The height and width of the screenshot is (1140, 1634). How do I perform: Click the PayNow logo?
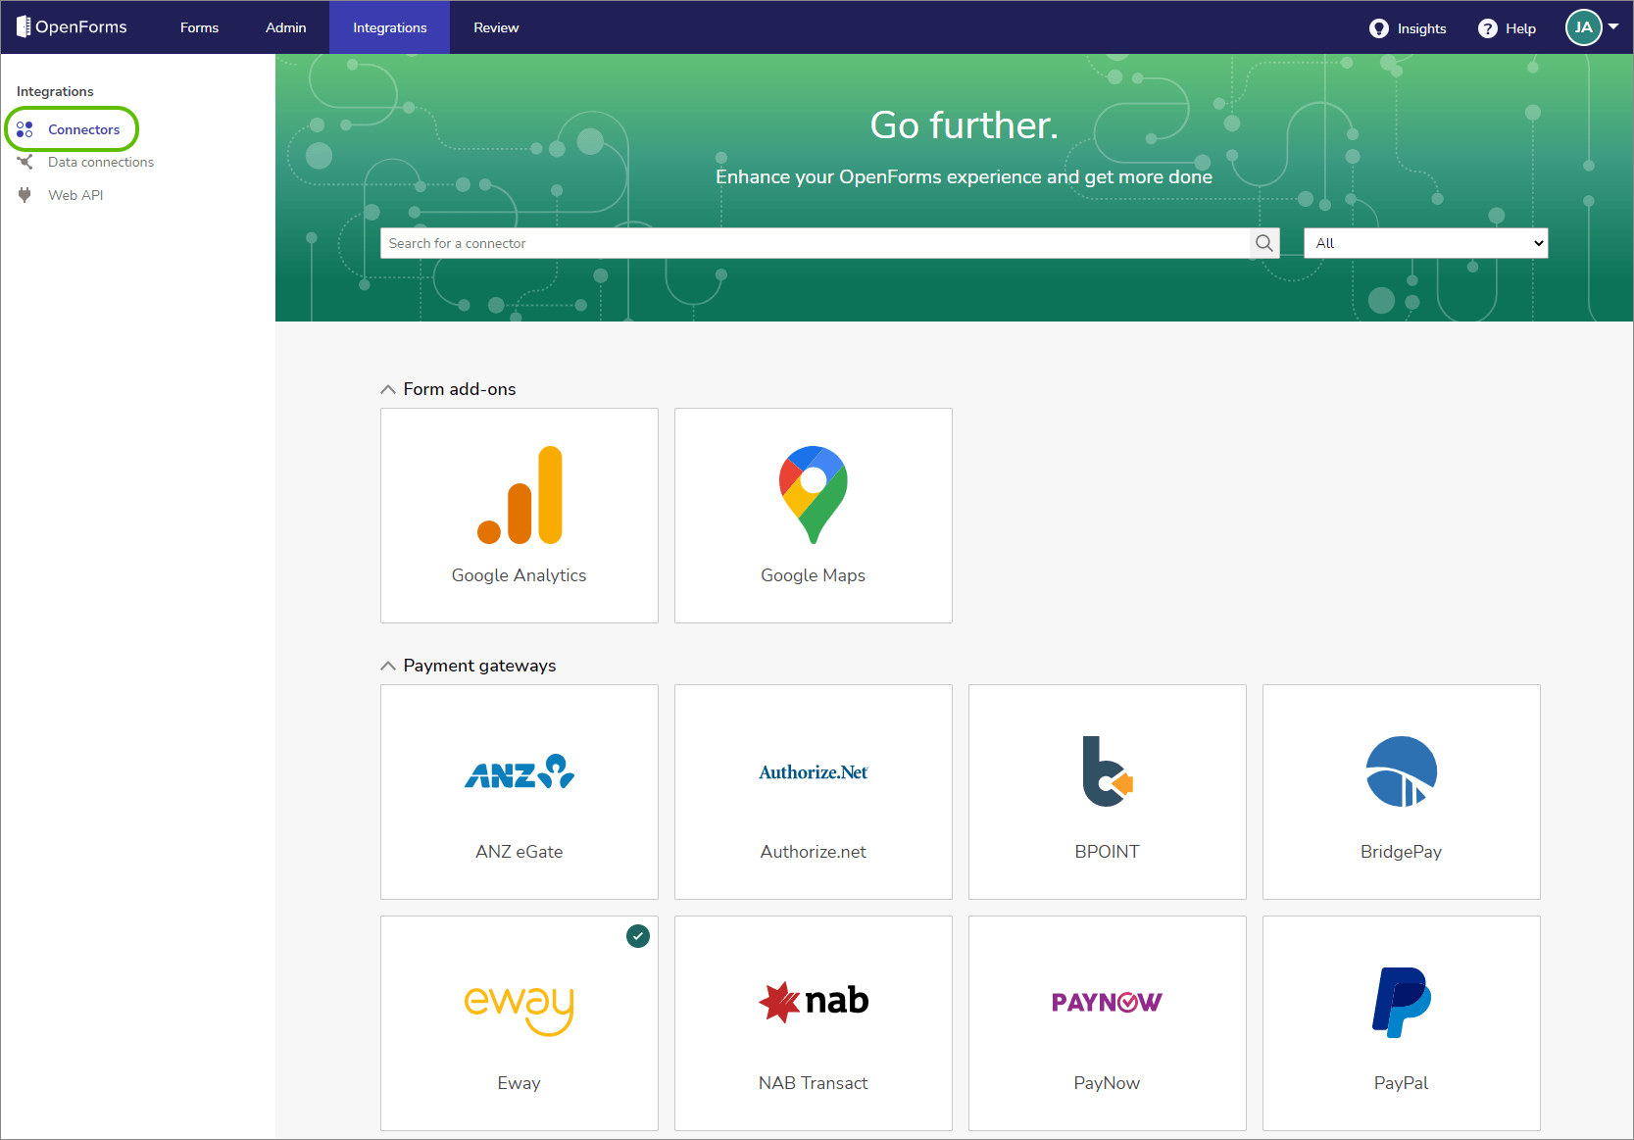[x=1108, y=1002]
